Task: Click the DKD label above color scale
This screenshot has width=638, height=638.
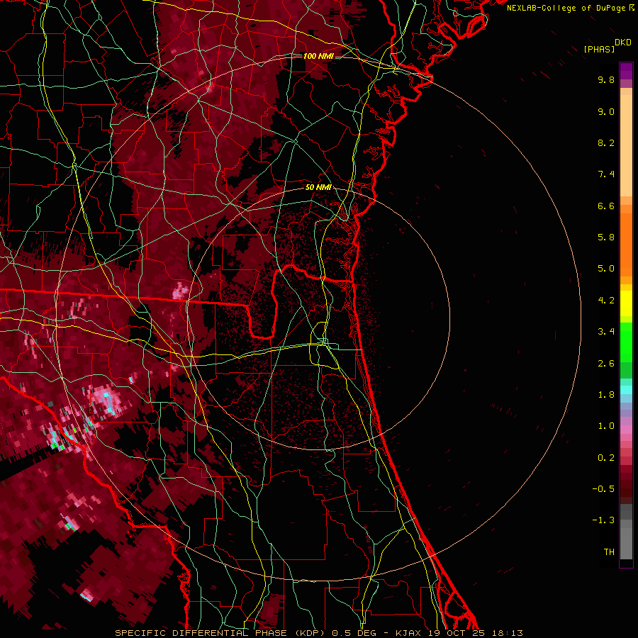Action: coord(623,43)
